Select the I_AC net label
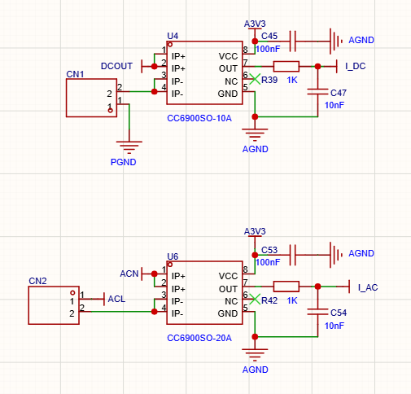411x394 pixels. (x=368, y=287)
